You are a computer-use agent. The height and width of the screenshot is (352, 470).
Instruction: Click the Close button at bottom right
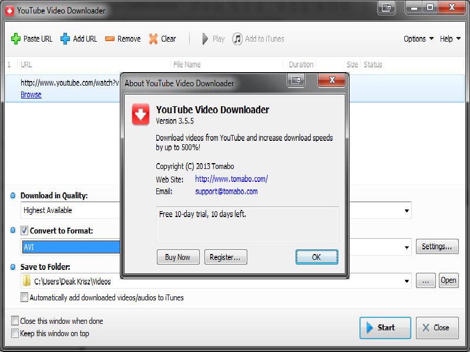(437, 328)
